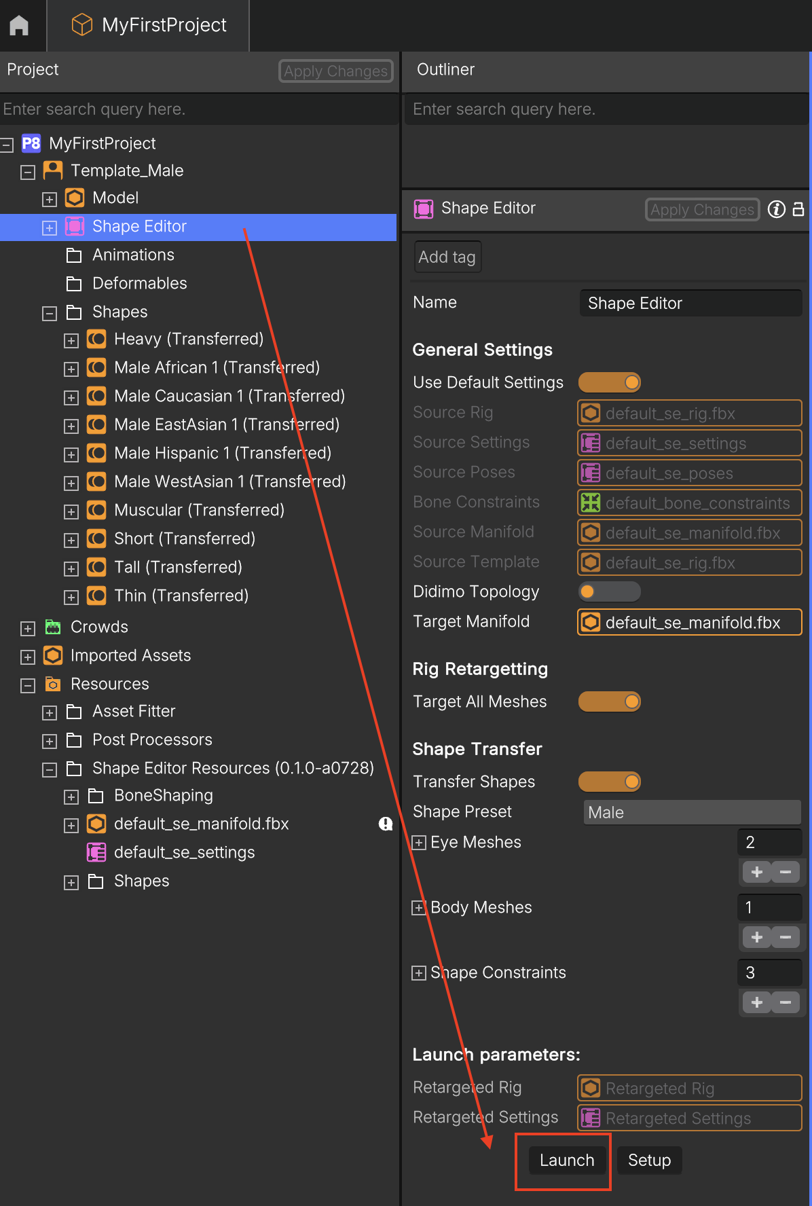Open the Shape Editor info icon
This screenshot has width=812, height=1206.
pyautogui.click(x=777, y=209)
